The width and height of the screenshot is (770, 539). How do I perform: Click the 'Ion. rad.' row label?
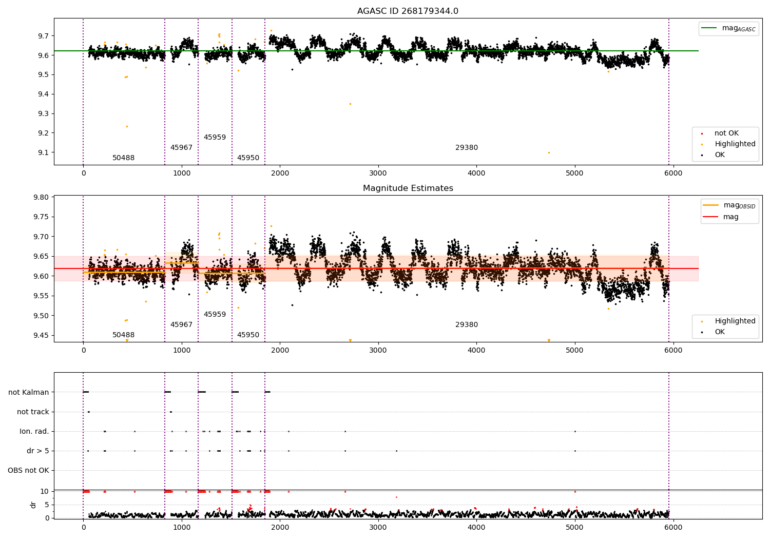coord(34,432)
